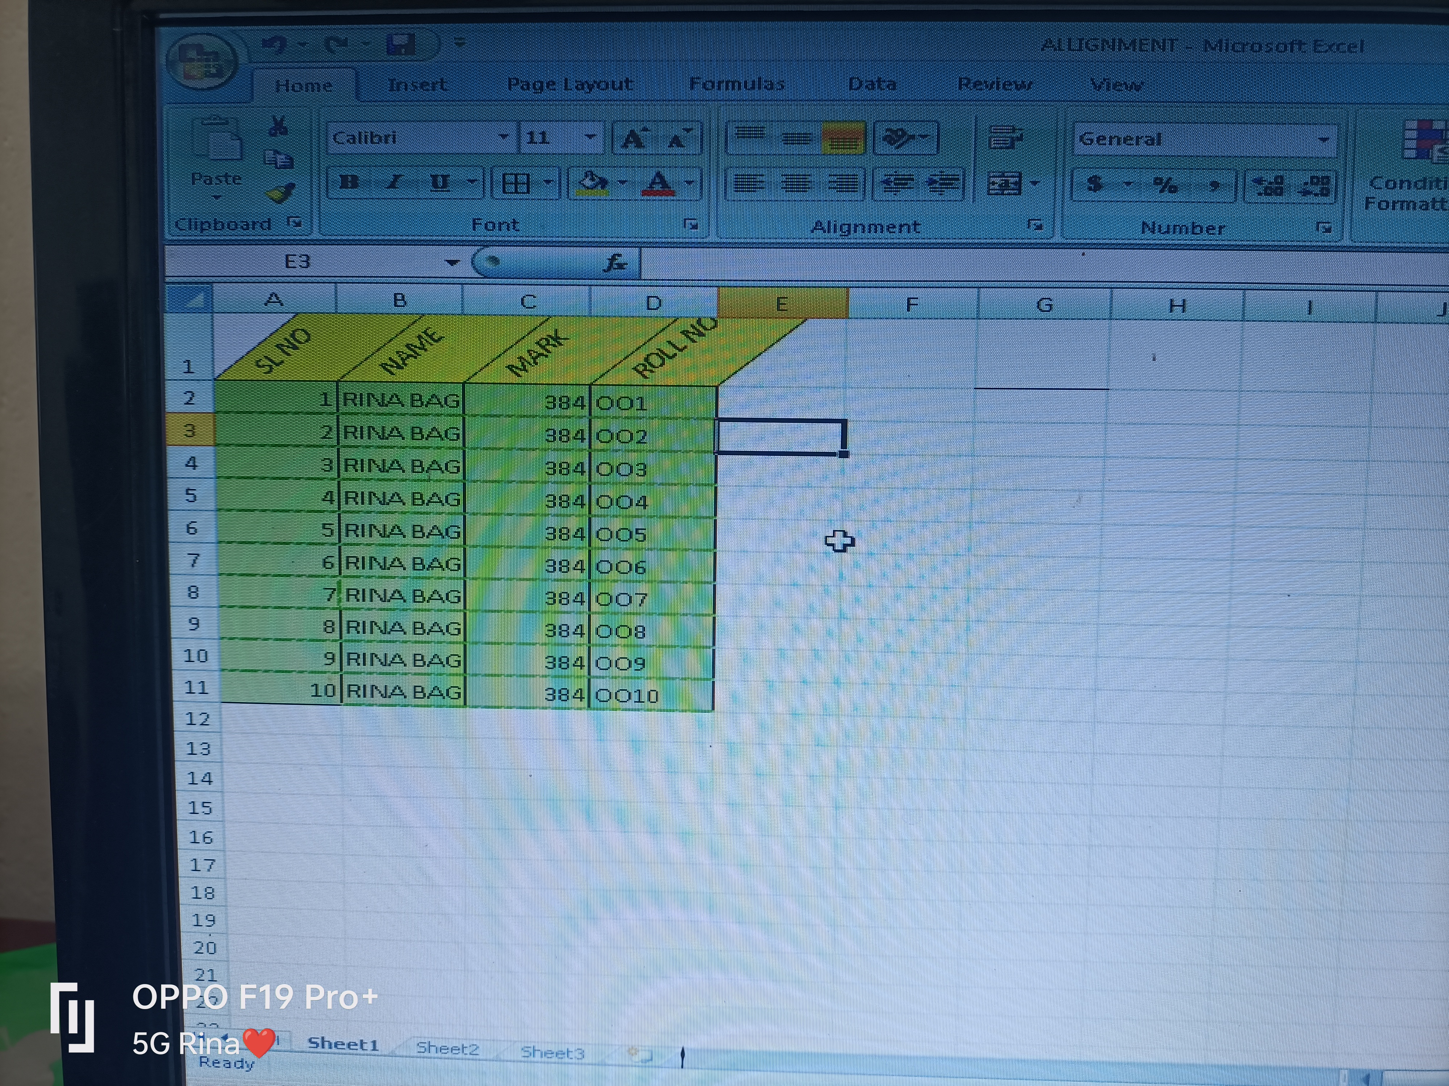Switch to the Page Layout tab
The width and height of the screenshot is (1449, 1086).
coord(569,84)
